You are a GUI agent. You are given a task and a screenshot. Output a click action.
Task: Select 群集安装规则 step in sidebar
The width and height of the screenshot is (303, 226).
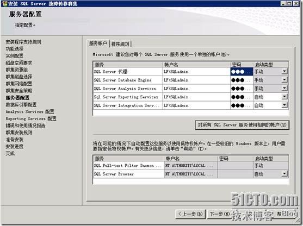tap(19, 133)
